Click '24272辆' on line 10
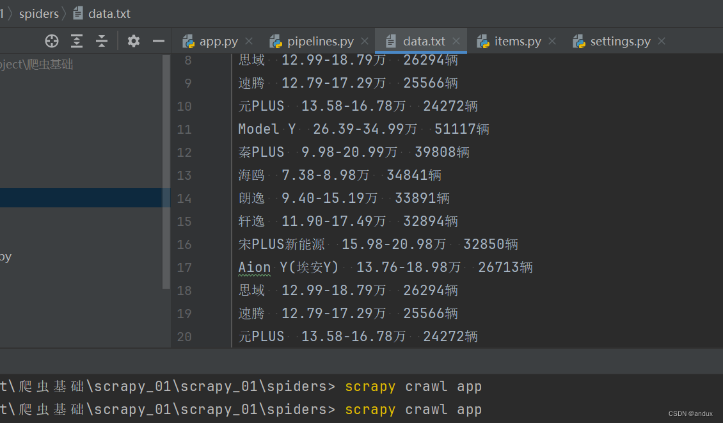Screen dimensions: 723x423 [x=450, y=106]
